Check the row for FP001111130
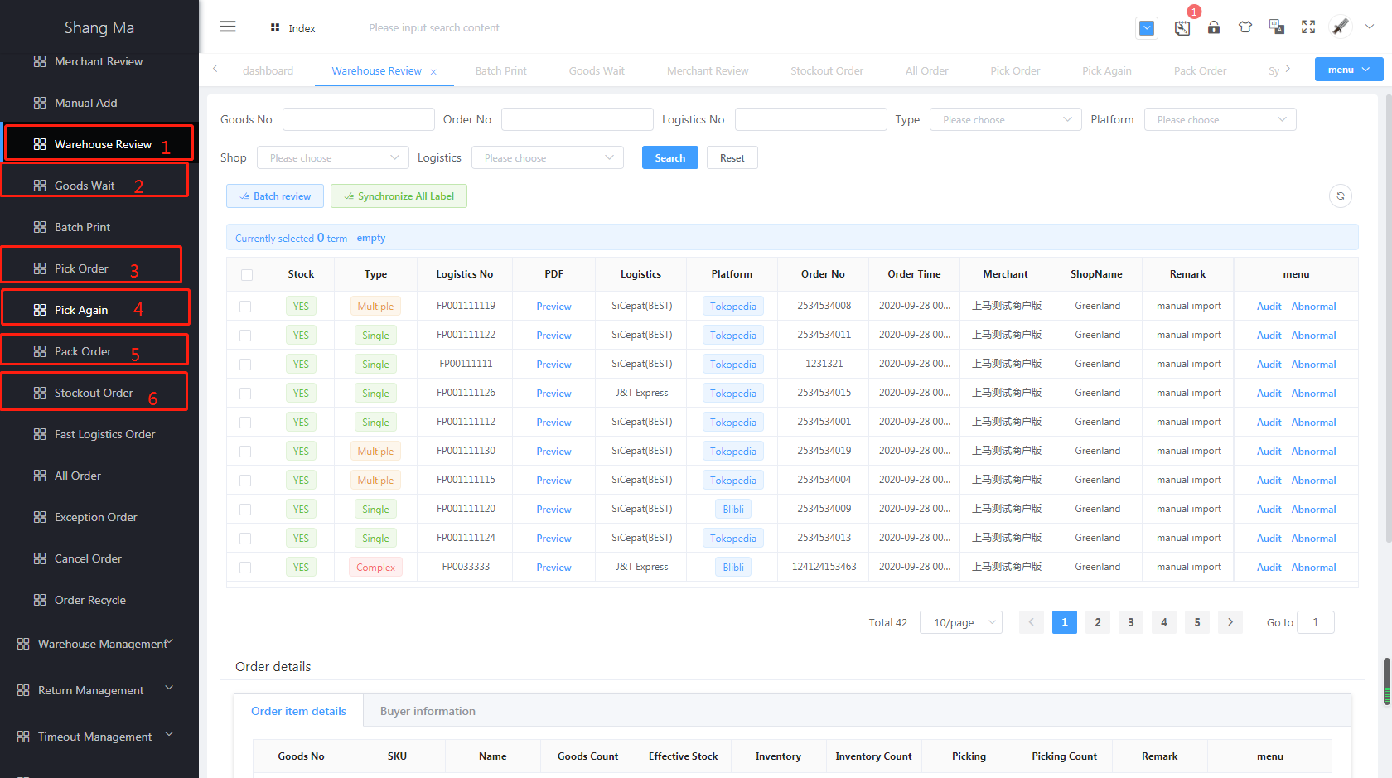Screen dimensions: 1392x778 pyautogui.click(x=245, y=452)
